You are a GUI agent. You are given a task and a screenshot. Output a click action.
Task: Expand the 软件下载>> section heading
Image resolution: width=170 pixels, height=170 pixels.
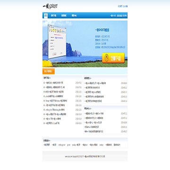[x=47, y=78]
